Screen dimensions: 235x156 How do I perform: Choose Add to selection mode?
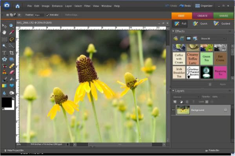tap(11, 15)
